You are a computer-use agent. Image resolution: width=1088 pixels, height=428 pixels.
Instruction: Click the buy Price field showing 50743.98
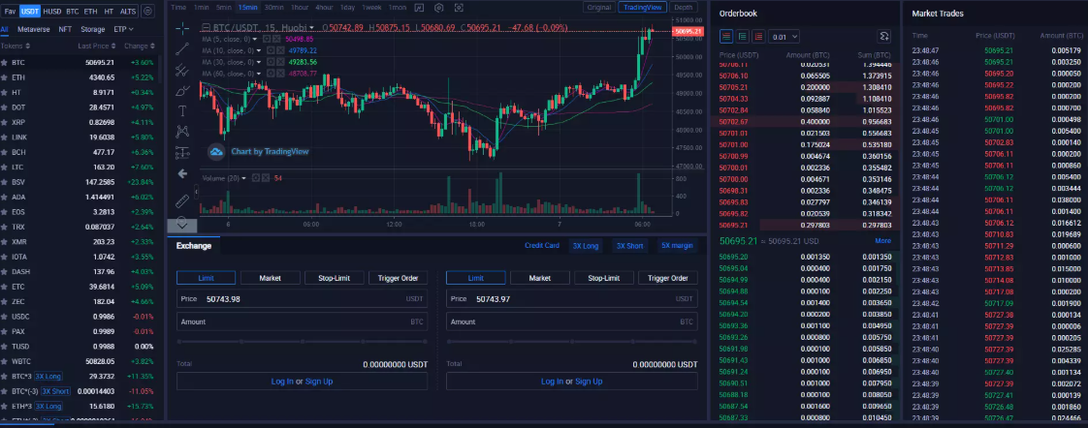click(x=302, y=299)
